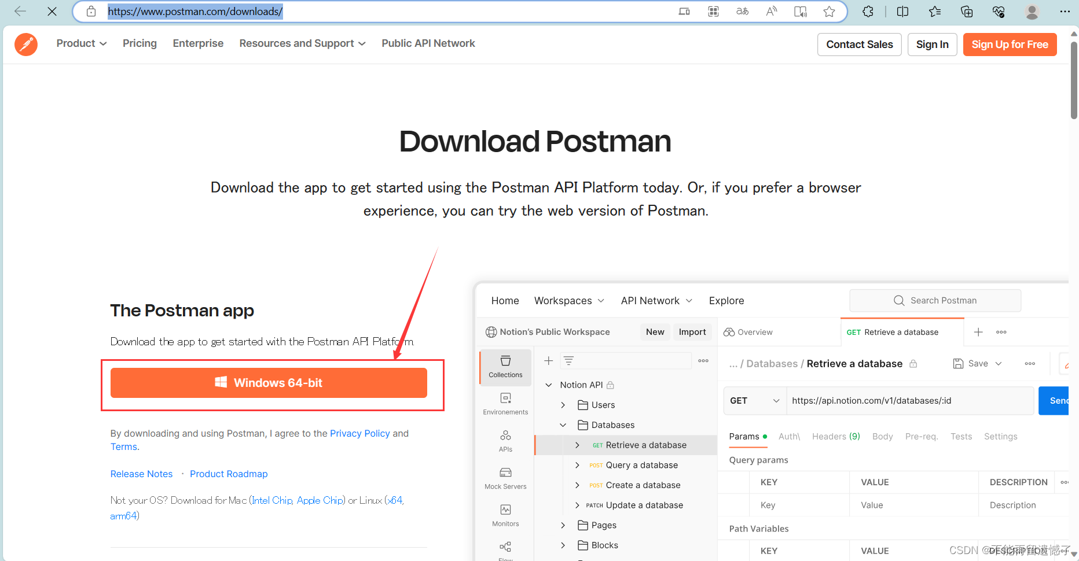Click the Postman logo icon
1079x561 pixels.
[26, 45]
